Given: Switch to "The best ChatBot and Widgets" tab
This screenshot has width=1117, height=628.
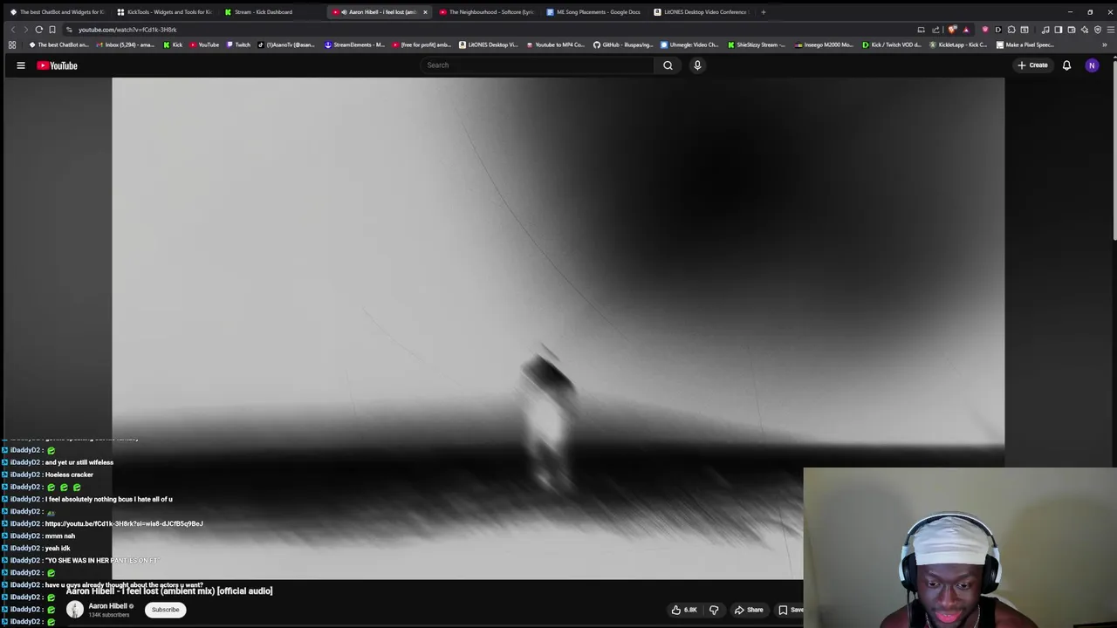Looking at the screenshot, I should [x=58, y=12].
